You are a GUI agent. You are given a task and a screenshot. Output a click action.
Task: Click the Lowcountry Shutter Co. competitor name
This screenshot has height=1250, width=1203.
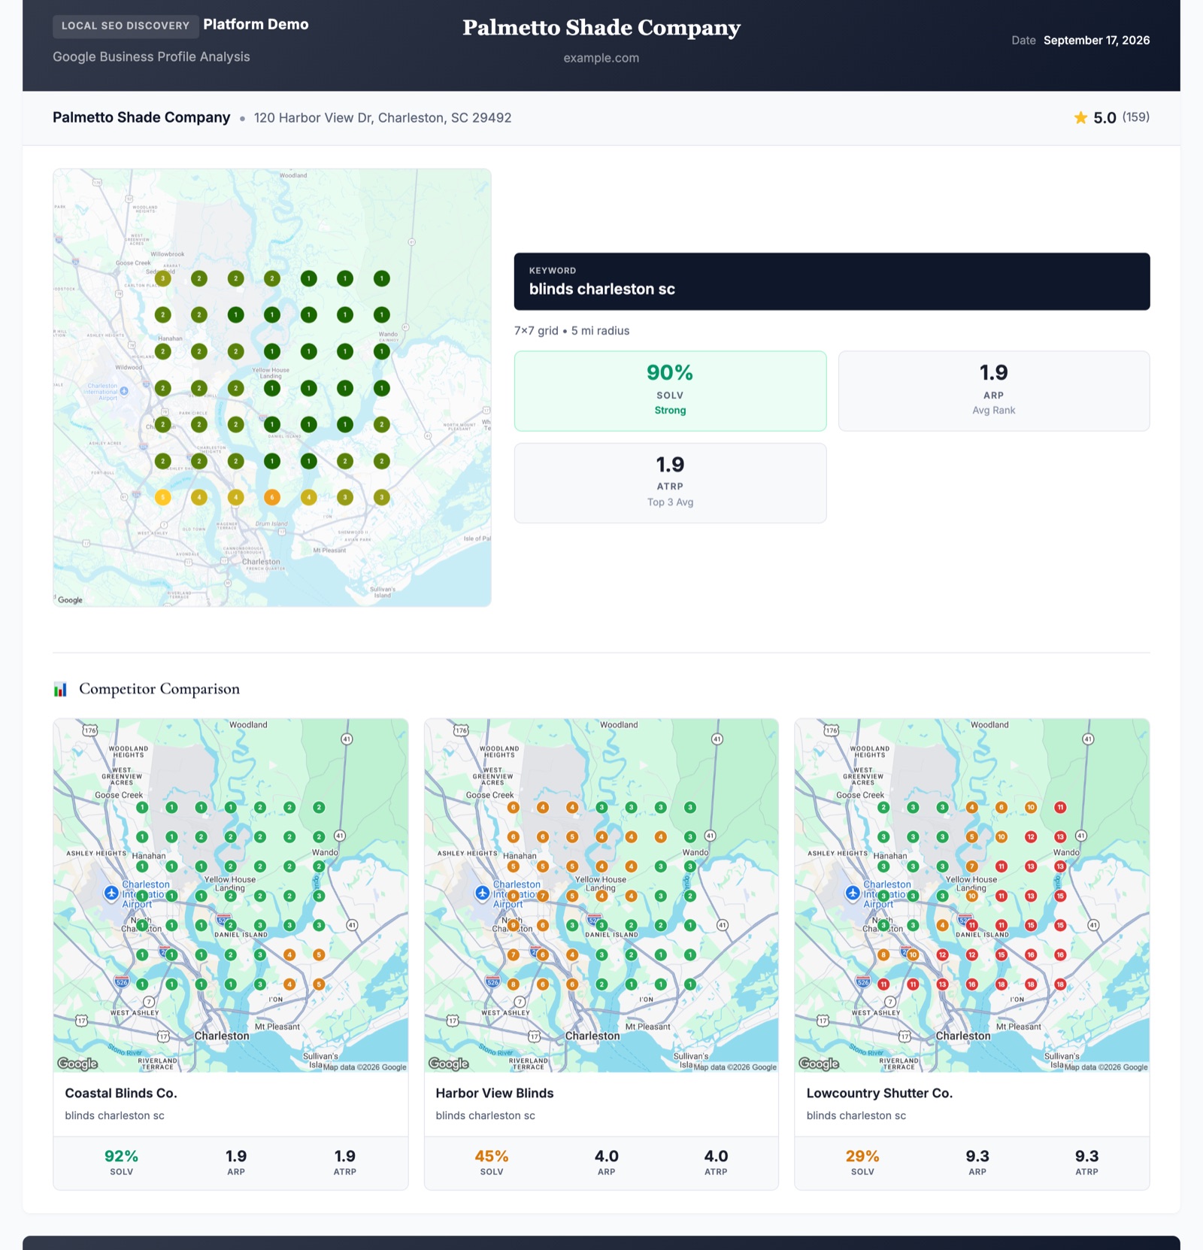[880, 1094]
